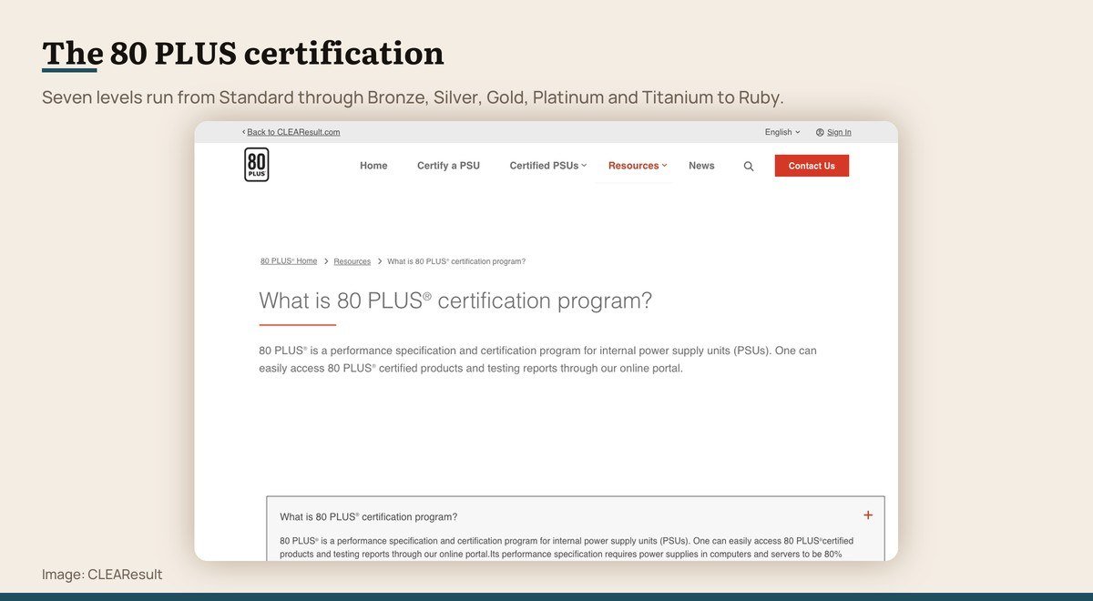Open the Resources breadcrumb link
Viewport: 1093px width, 601px height.
click(x=352, y=261)
